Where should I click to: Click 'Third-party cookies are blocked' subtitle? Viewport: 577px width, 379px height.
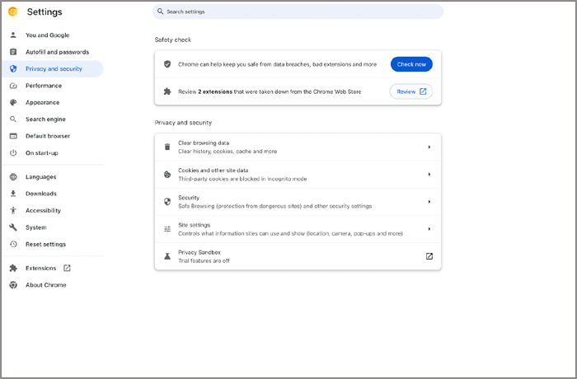tap(242, 179)
